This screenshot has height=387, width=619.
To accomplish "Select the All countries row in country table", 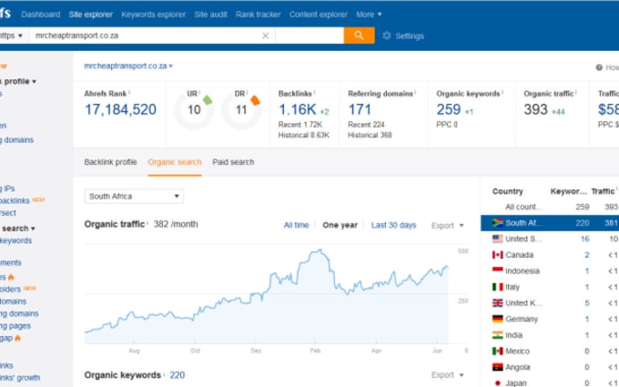I will click(x=550, y=207).
